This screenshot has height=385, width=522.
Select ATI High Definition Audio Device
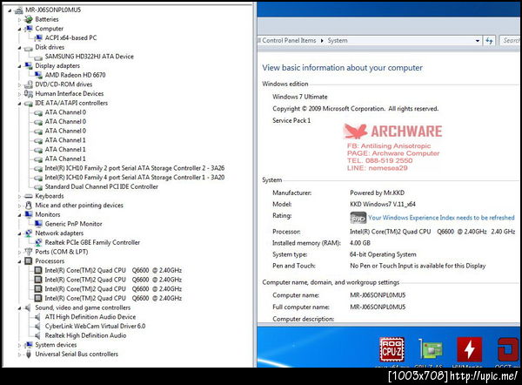pyautogui.click(x=90, y=317)
